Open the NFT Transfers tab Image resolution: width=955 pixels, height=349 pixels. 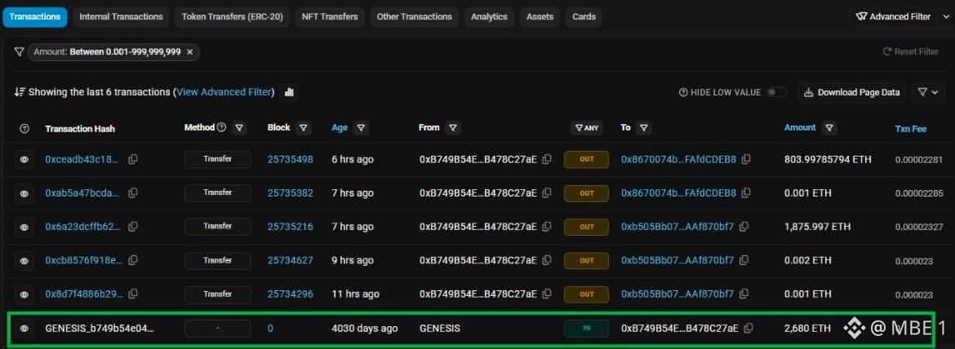pyautogui.click(x=330, y=16)
